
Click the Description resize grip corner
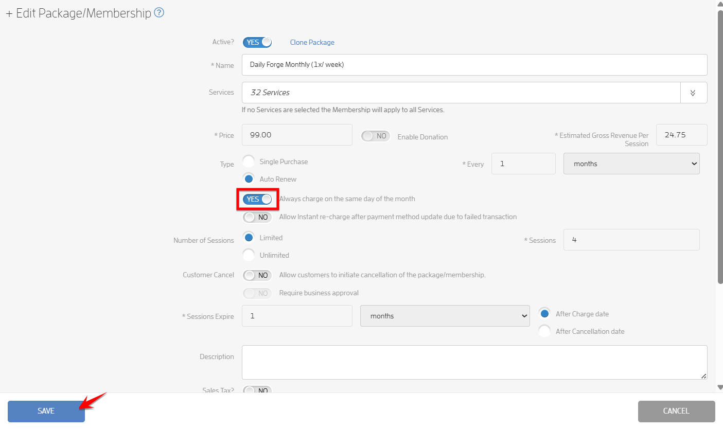(x=704, y=376)
